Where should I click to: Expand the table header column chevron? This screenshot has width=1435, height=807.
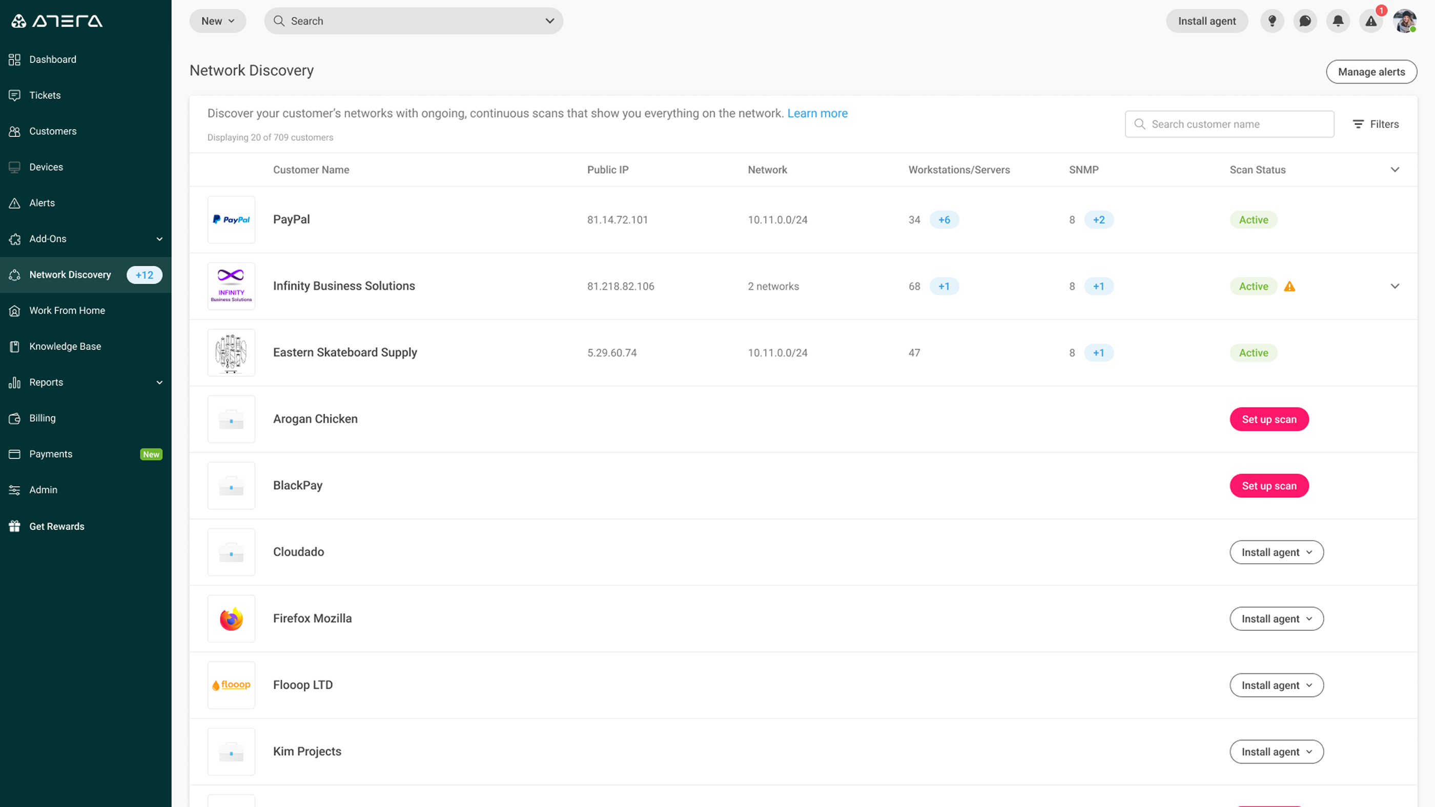pyautogui.click(x=1395, y=170)
